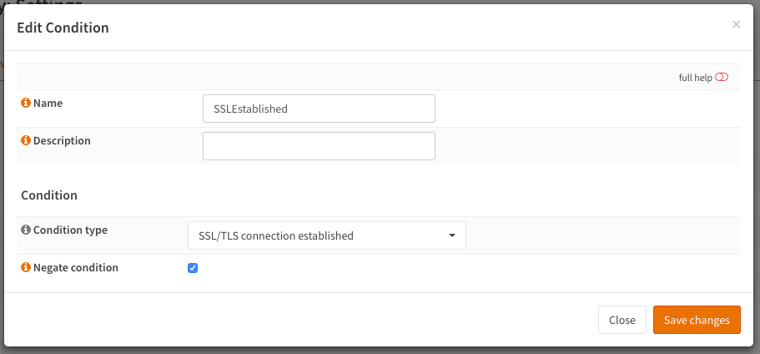Click the full help text label

tap(695, 77)
